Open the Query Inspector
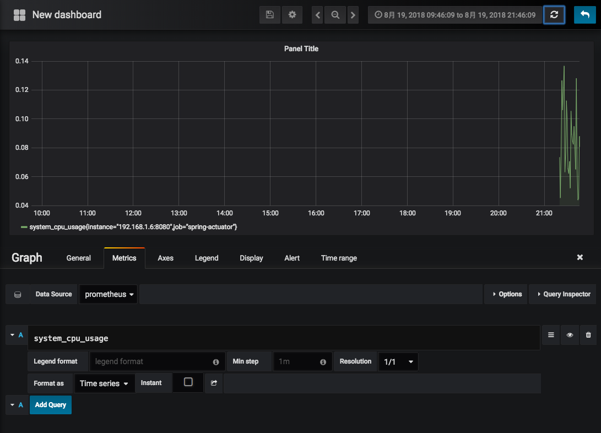This screenshot has width=601, height=433. tap(562, 294)
